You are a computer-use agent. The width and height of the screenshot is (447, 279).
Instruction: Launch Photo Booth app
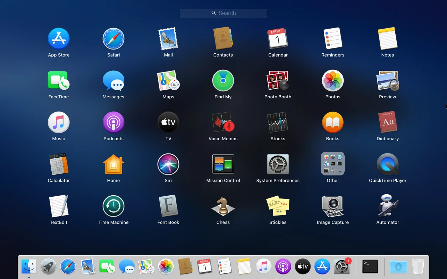tap(278, 81)
